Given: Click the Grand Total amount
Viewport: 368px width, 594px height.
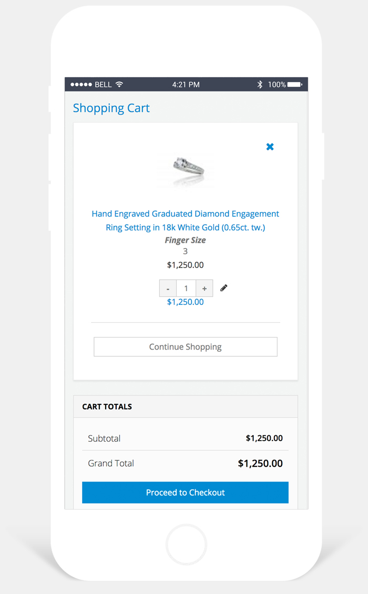Looking at the screenshot, I should click(260, 463).
